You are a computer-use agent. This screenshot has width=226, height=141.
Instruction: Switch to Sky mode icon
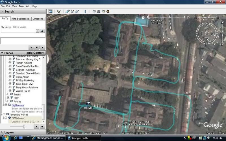[108, 11]
